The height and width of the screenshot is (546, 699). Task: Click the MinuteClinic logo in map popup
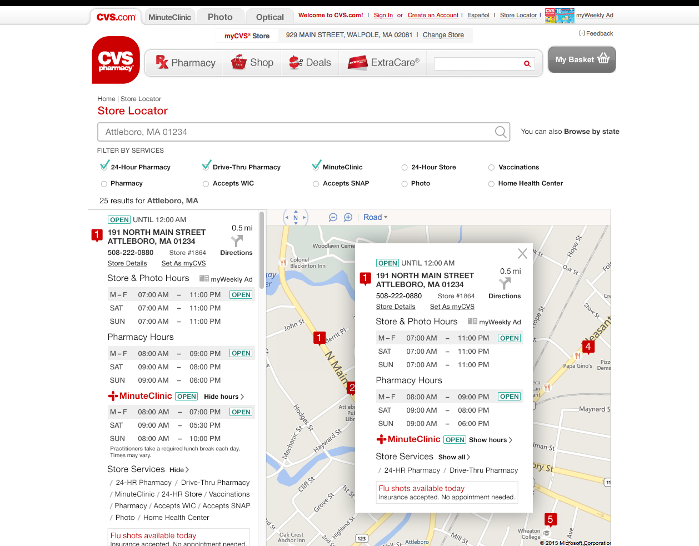point(408,439)
